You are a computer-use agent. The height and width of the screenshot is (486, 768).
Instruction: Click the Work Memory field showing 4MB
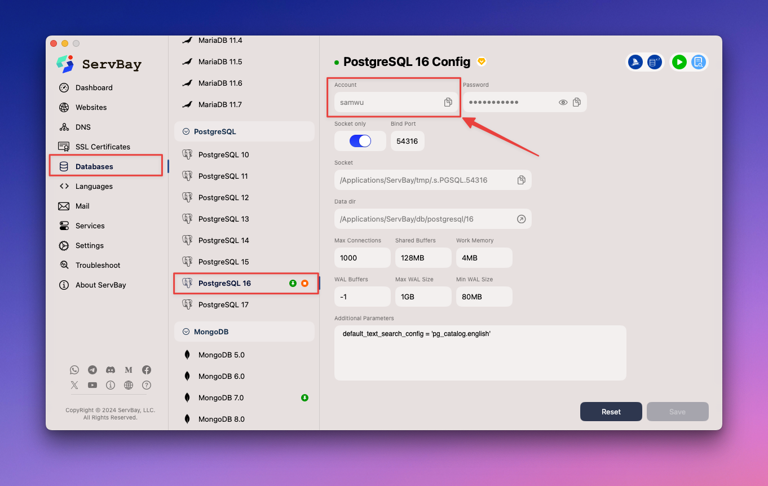pos(484,258)
